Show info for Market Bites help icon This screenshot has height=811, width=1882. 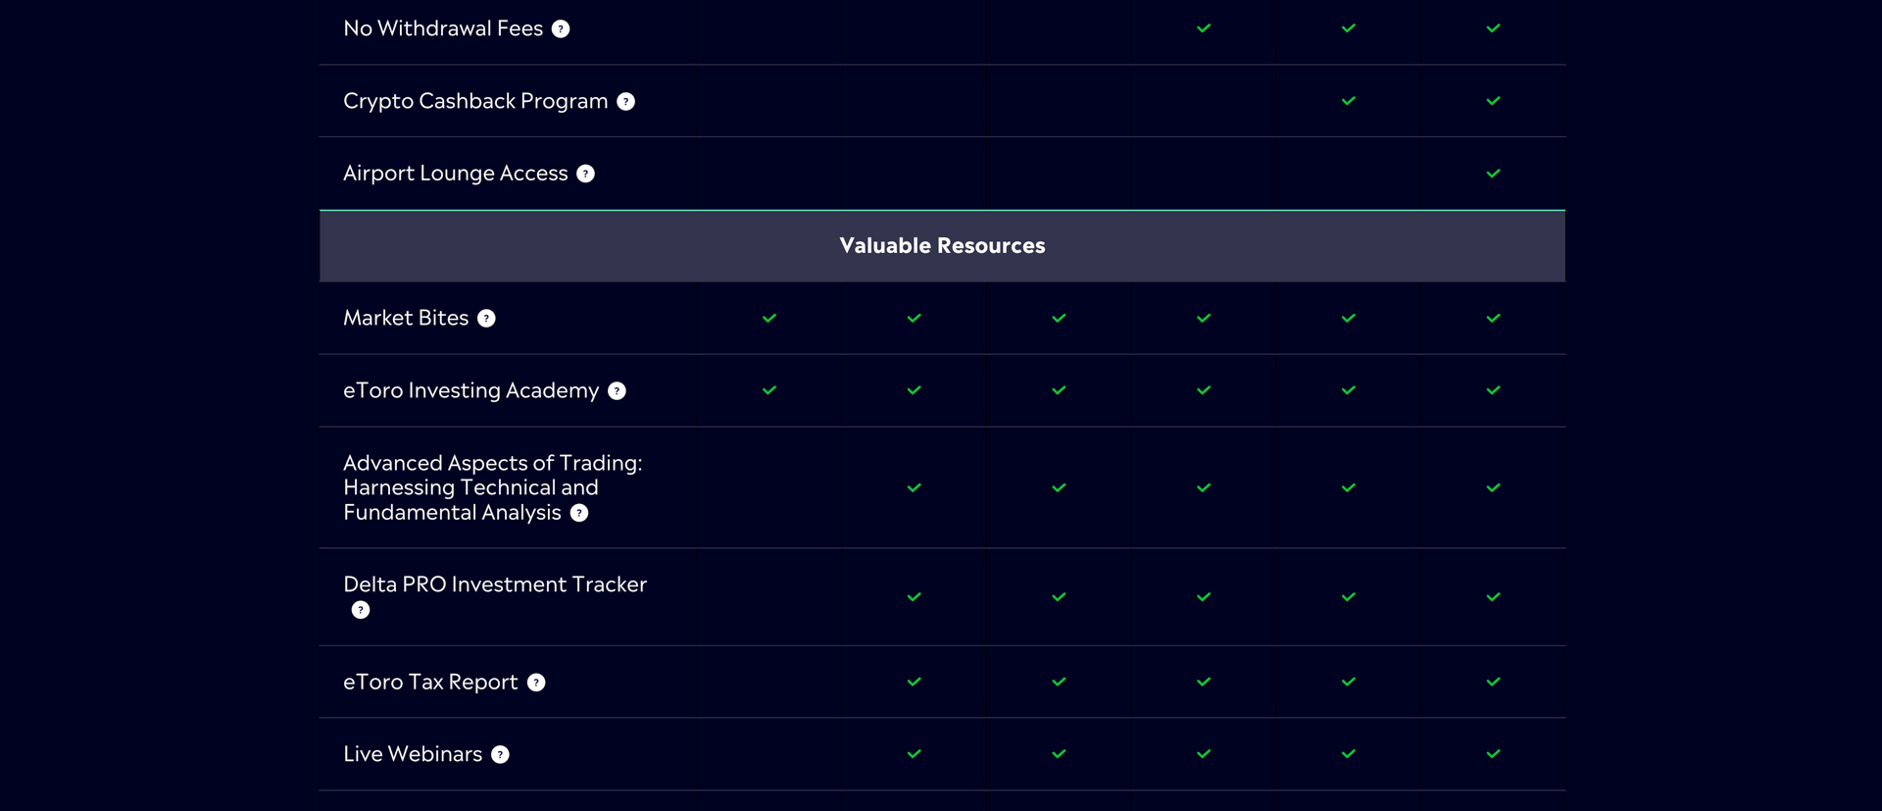[x=486, y=319]
